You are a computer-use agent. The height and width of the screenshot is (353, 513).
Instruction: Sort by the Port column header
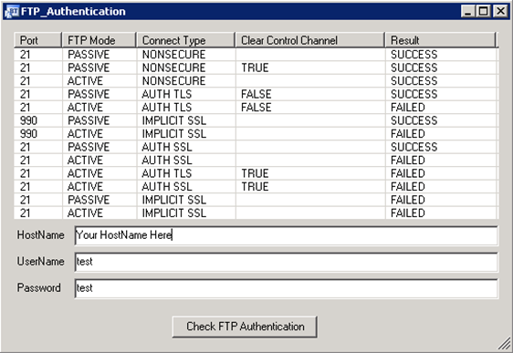pyautogui.click(x=38, y=40)
